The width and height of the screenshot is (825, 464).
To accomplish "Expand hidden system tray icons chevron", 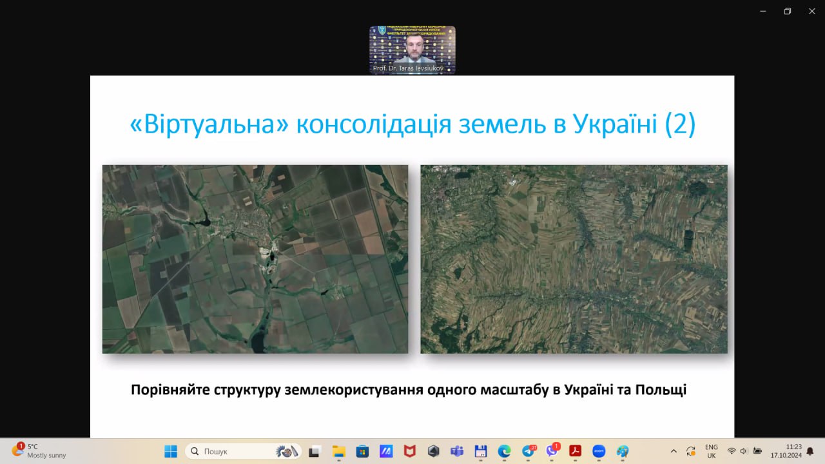I will [674, 451].
